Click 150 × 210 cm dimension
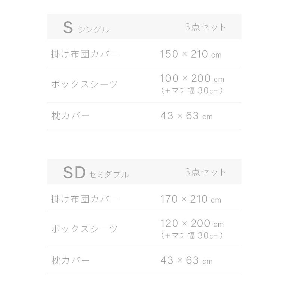 pos(191,54)
